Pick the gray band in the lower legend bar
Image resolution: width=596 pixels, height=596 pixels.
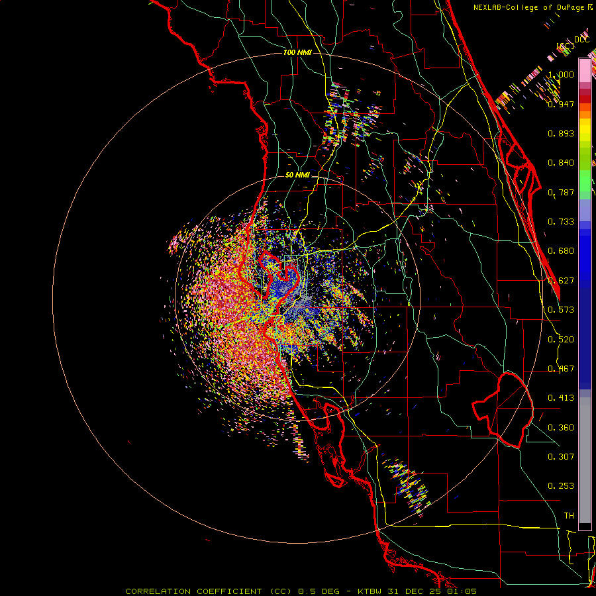(x=585, y=460)
